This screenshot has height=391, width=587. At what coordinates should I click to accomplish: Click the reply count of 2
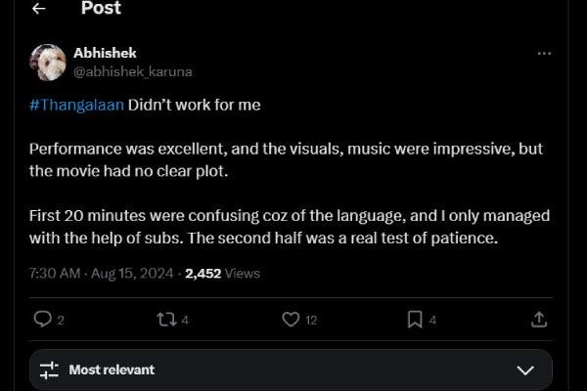point(61,320)
